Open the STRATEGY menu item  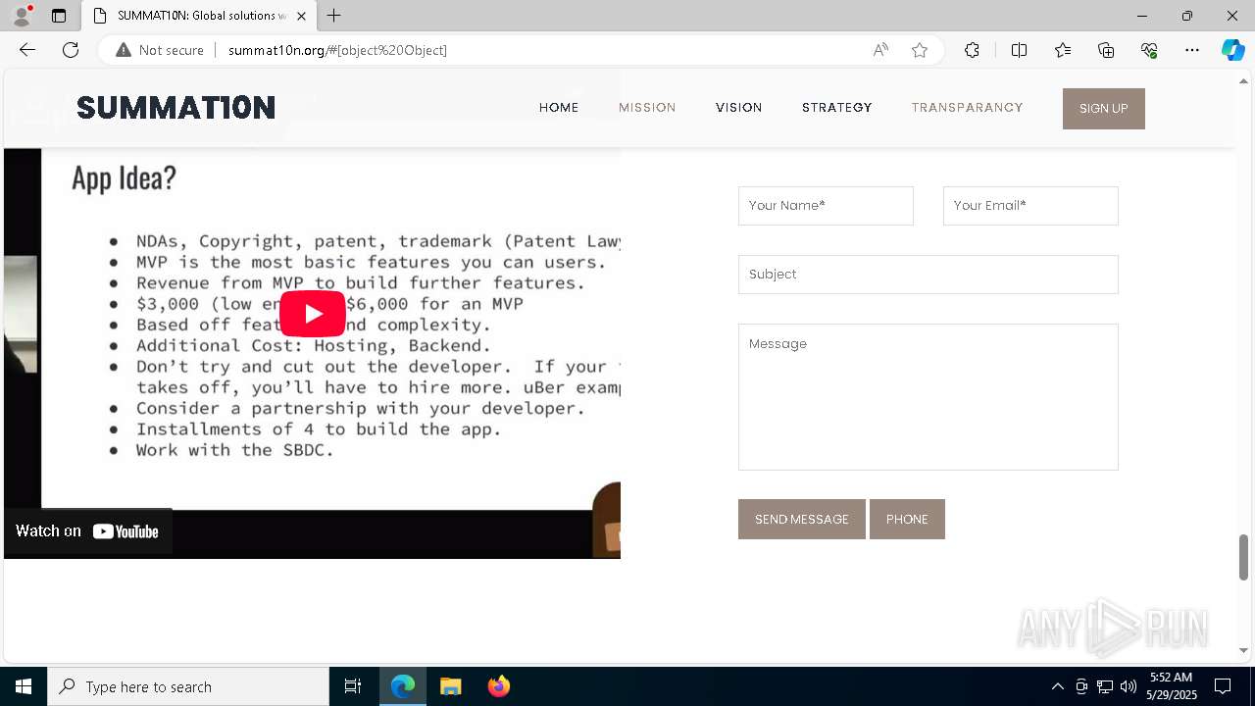click(x=837, y=108)
